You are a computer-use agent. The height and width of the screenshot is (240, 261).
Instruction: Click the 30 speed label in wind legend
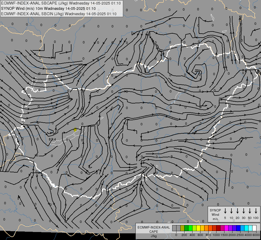(243, 218)
